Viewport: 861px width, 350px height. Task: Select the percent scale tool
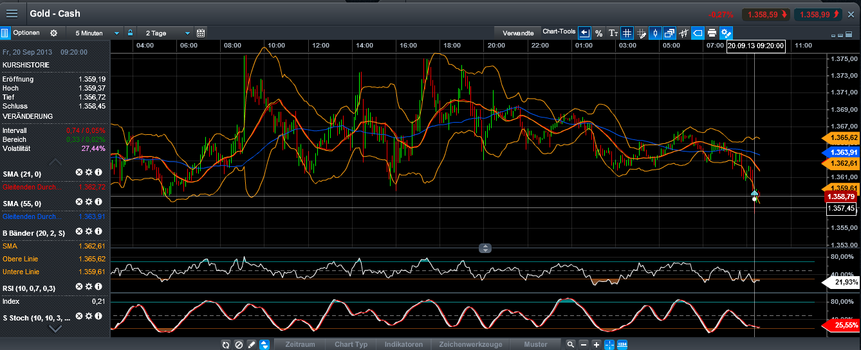598,33
